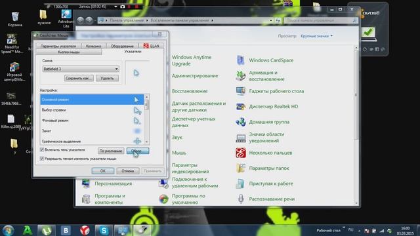Switch to the Колесико tab
The height and width of the screenshot is (236, 420).
coord(93,46)
